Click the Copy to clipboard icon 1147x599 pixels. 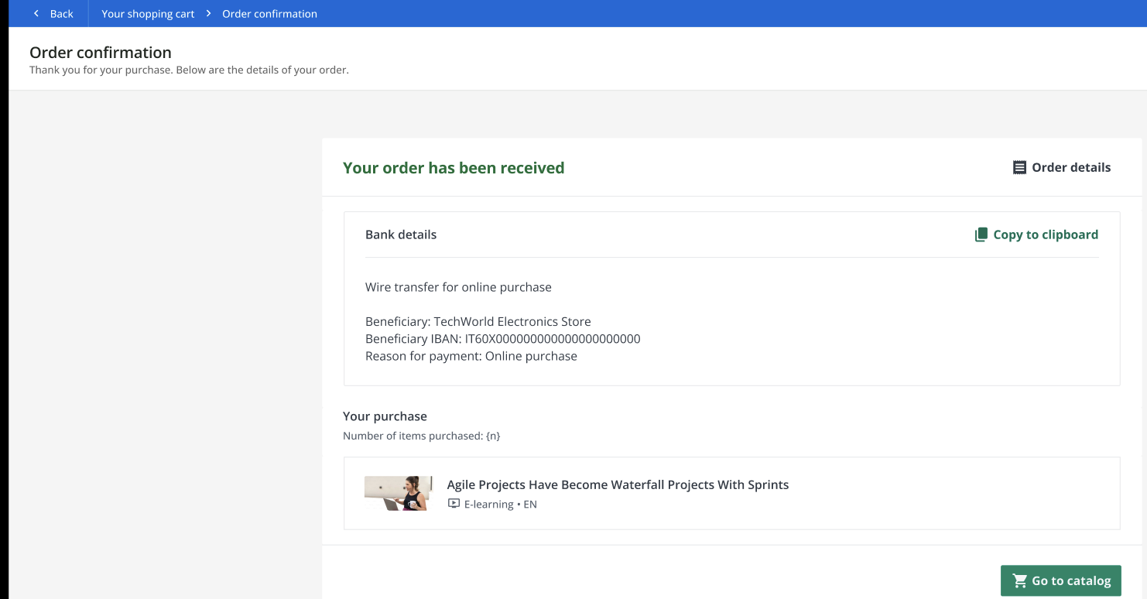[x=981, y=234]
